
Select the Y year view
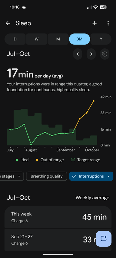[101, 39]
